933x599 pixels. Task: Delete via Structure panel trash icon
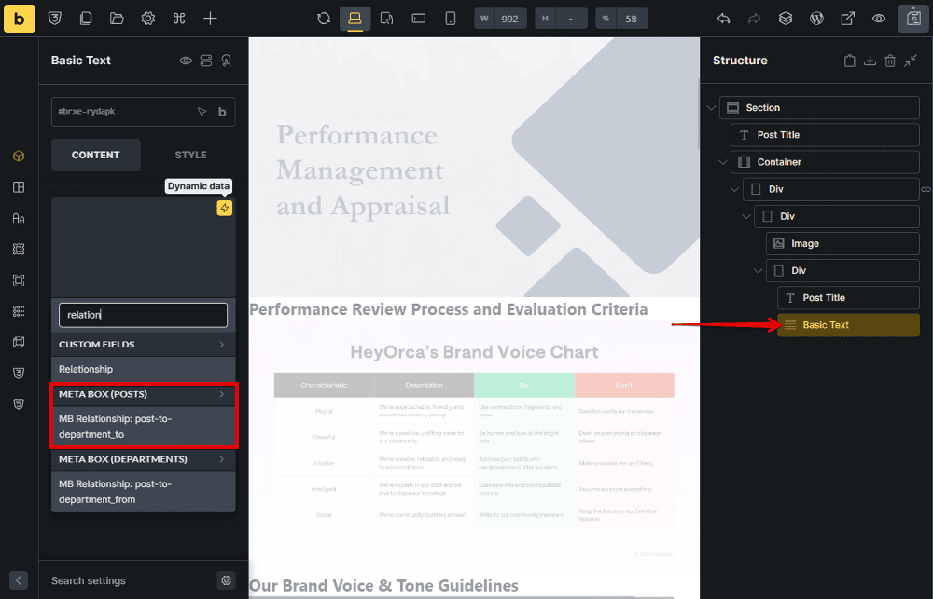coord(890,61)
